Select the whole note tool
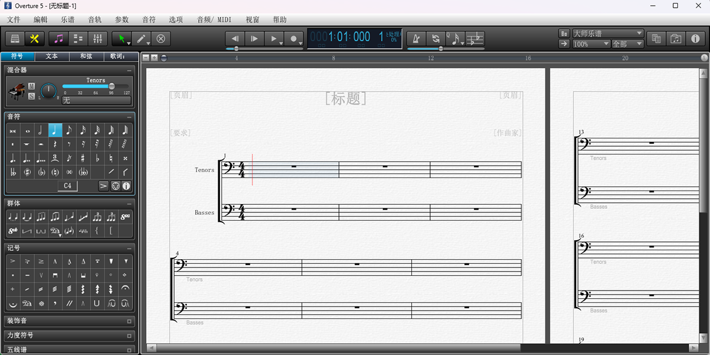The image size is (710, 355). (x=27, y=130)
